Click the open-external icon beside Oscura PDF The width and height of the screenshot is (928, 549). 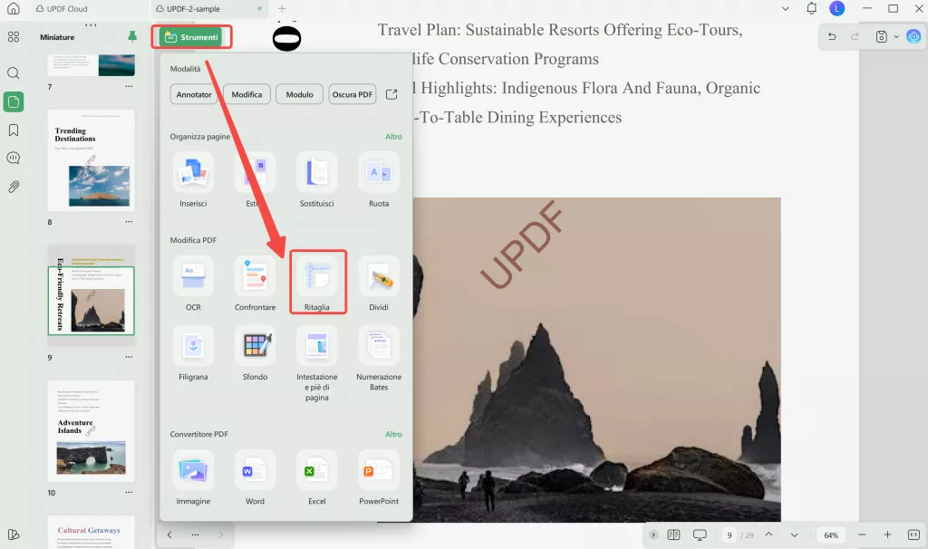click(391, 94)
